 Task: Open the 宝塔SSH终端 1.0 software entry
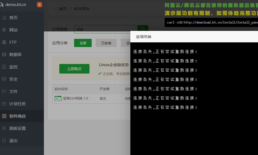click(75, 98)
